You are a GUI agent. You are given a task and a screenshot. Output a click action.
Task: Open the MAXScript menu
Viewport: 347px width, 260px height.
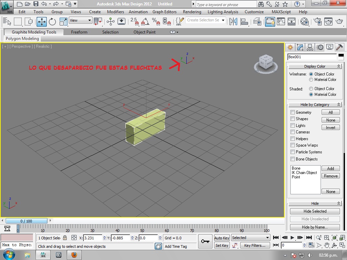pos(281,12)
